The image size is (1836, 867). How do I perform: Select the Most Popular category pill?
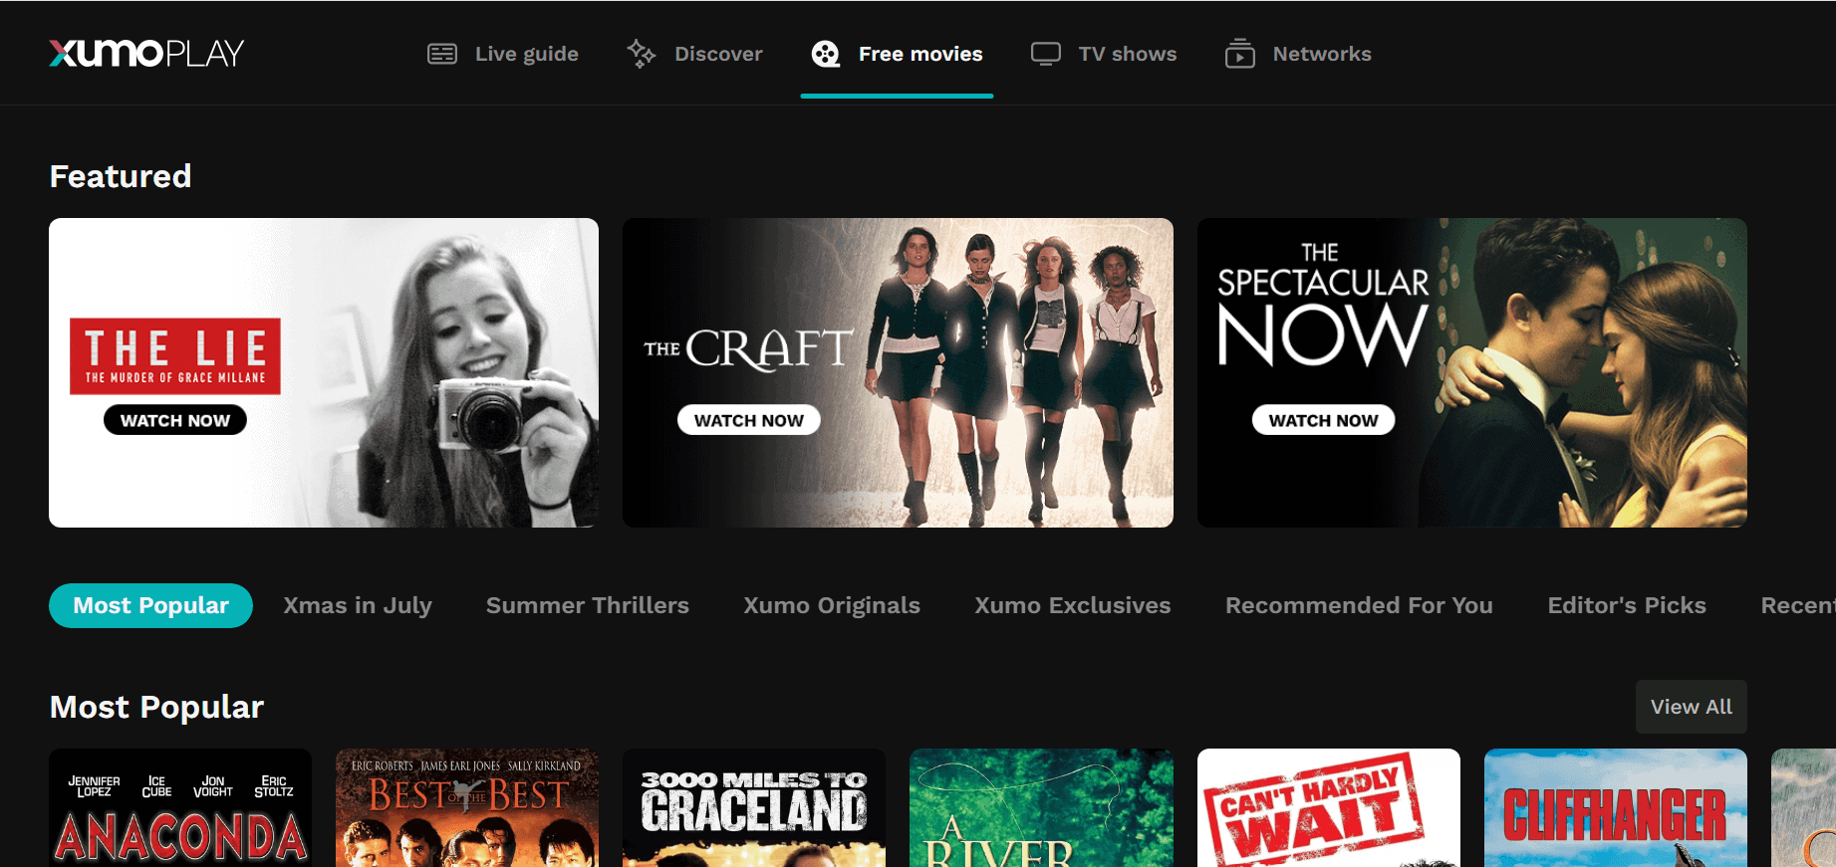pos(150,605)
